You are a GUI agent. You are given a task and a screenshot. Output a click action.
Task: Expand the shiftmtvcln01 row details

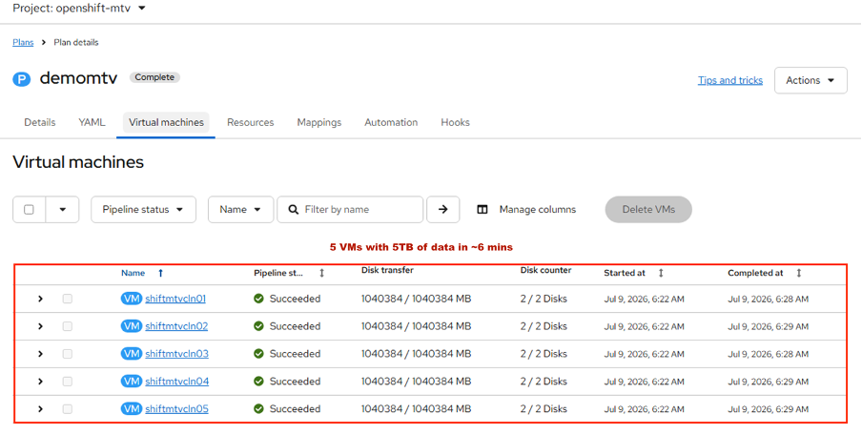pos(40,299)
